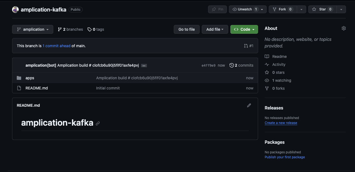
Task: Open the About settings gear
Action: 344,28
